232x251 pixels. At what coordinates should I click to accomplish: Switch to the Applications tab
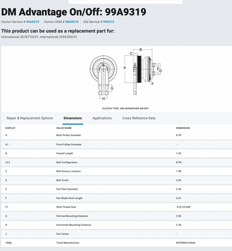point(102,118)
